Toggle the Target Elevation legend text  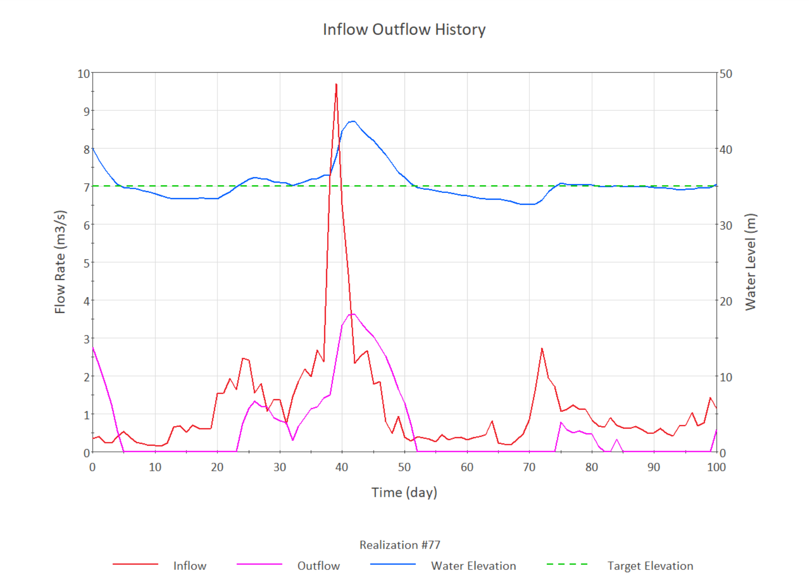click(650, 566)
